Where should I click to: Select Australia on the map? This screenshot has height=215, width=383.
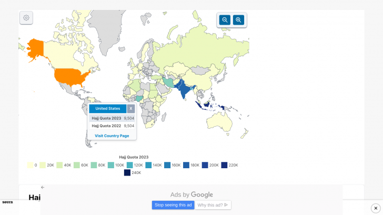(x=221, y=123)
